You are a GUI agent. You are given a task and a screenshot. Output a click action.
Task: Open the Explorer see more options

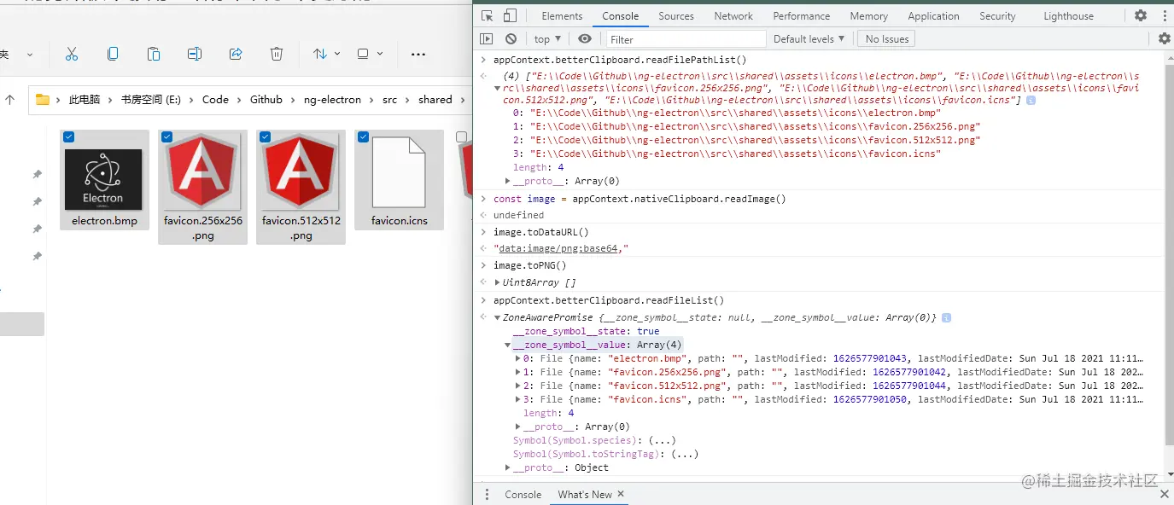pos(418,54)
